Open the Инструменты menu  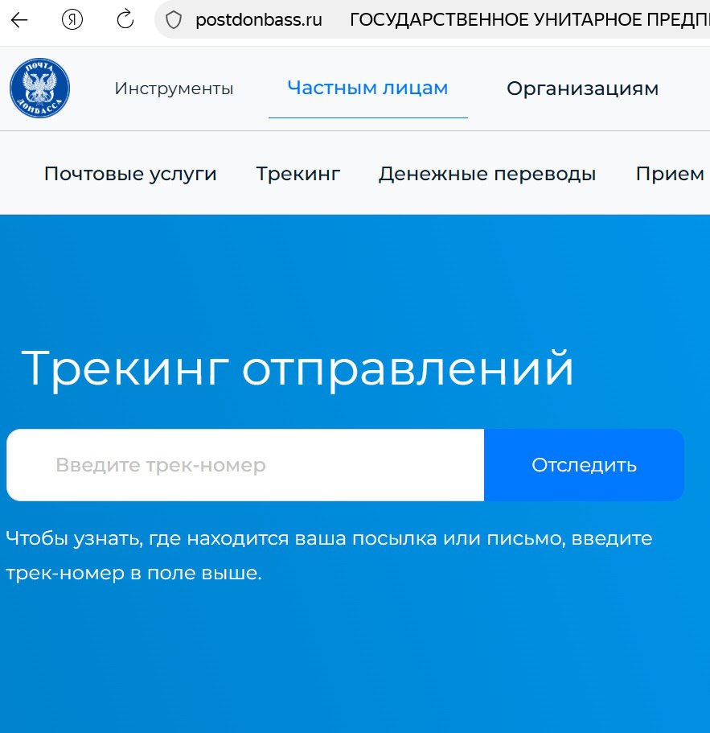tap(175, 89)
